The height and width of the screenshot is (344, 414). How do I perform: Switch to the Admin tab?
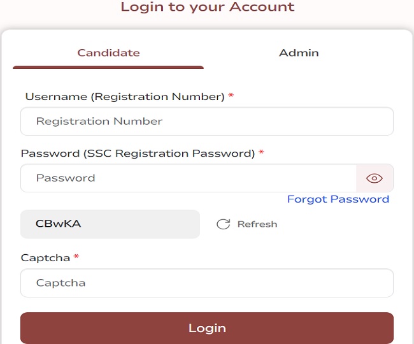(299, 53)
